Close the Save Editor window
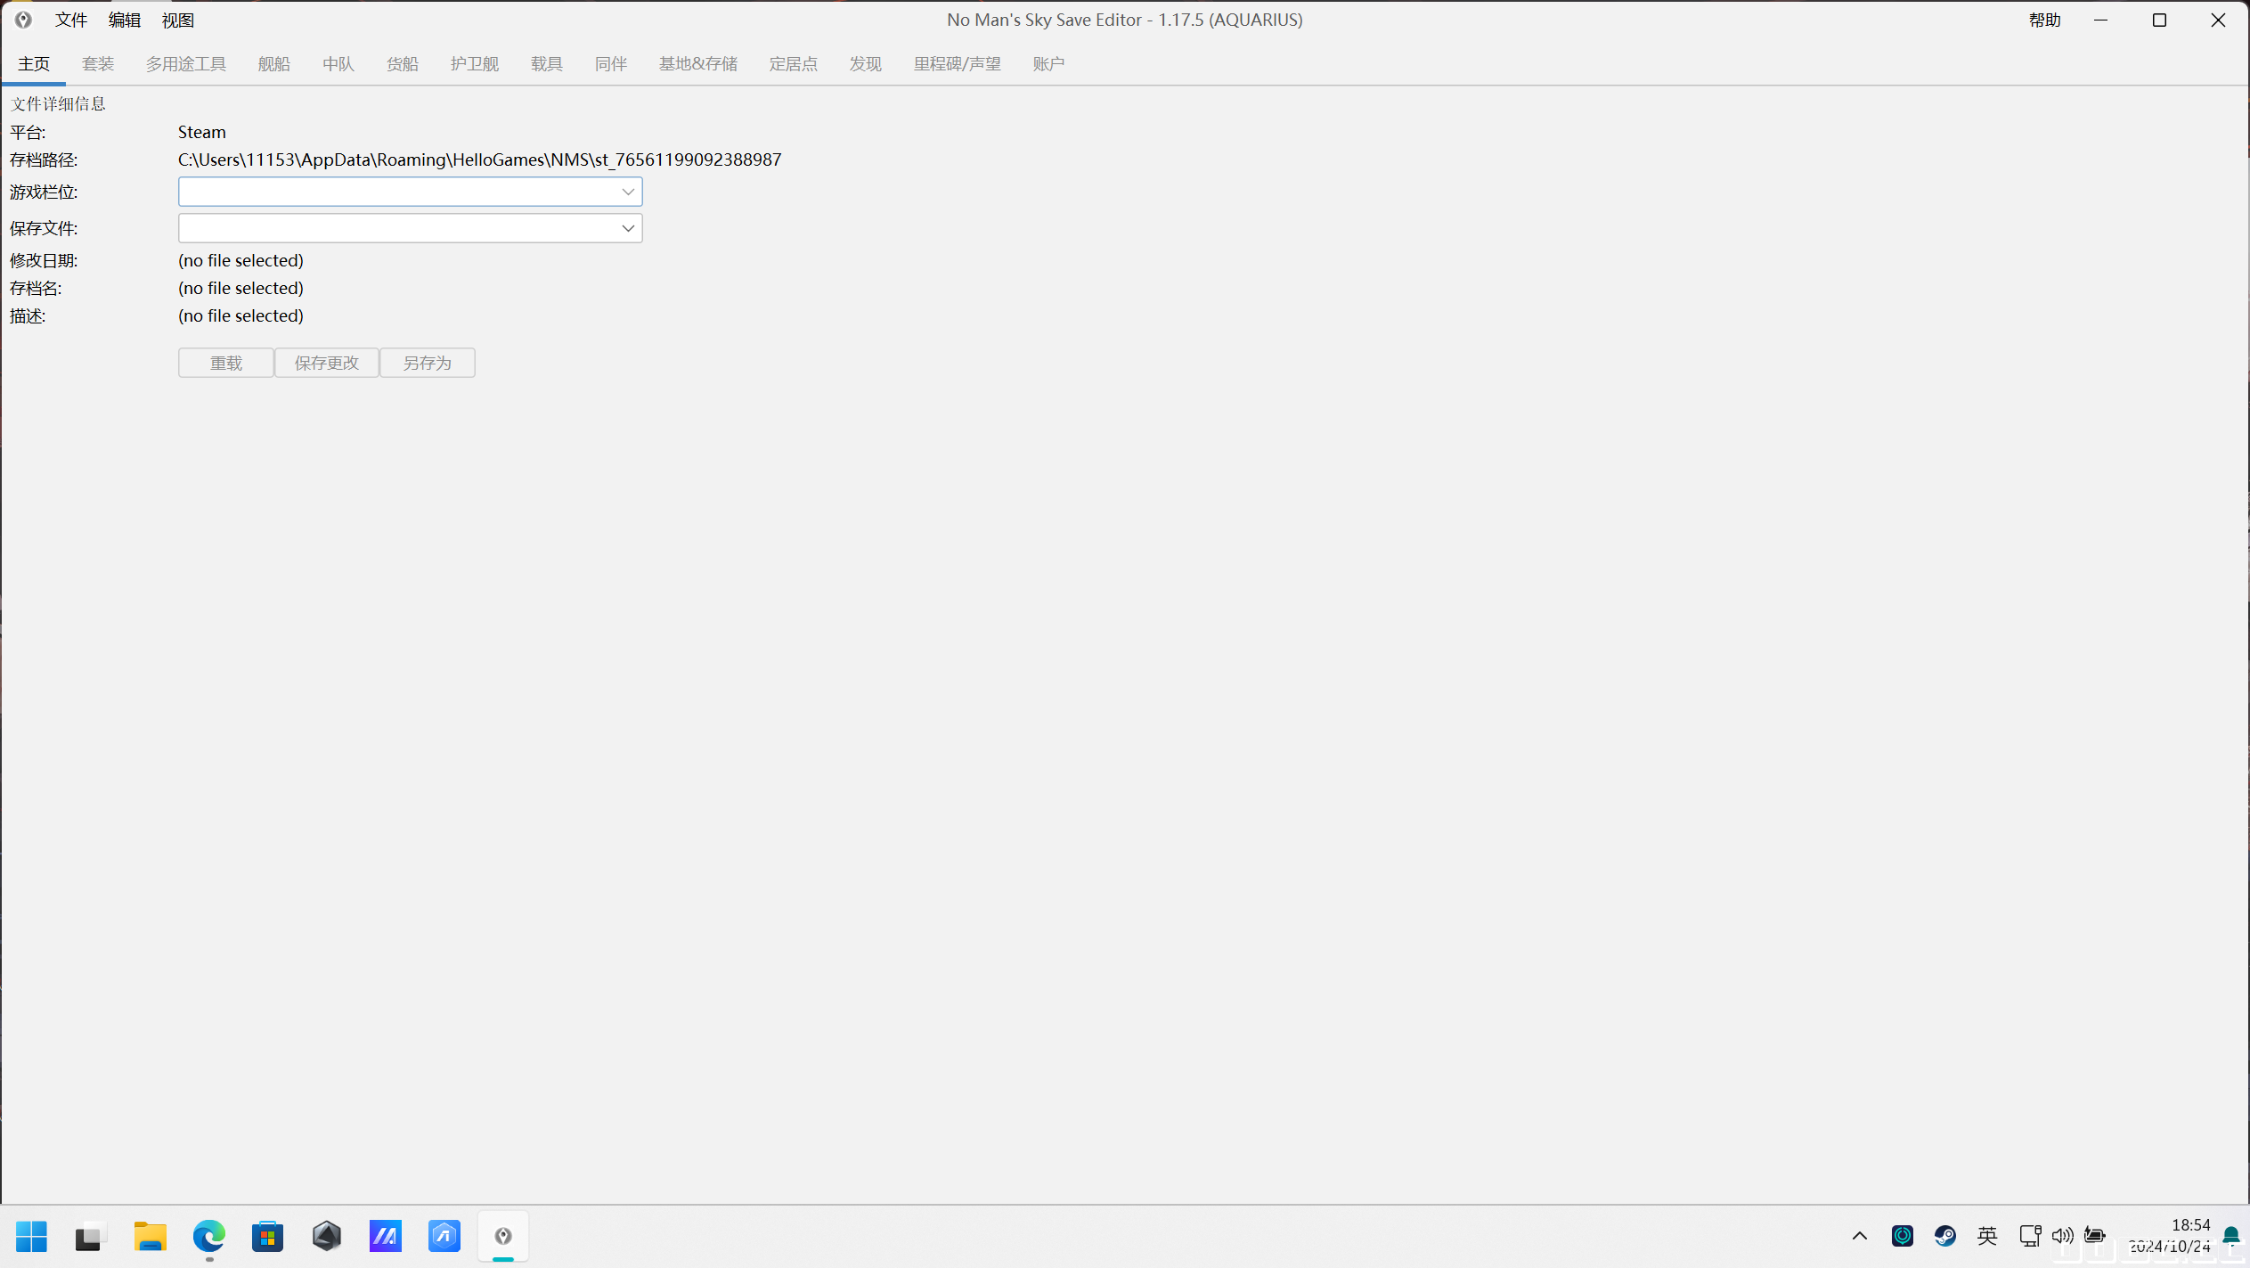This screenshot has height=1268, width=2250. (2218, 20)
